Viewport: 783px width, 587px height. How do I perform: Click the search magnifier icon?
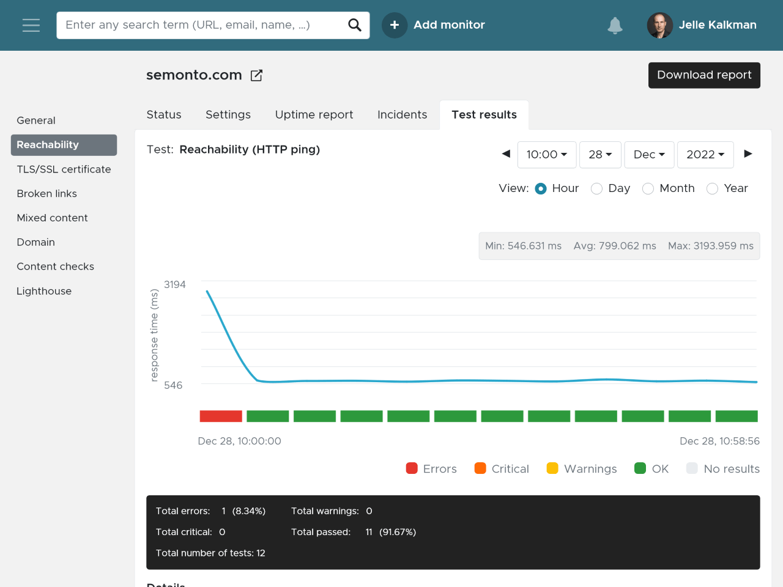click(x=355, y=25)
